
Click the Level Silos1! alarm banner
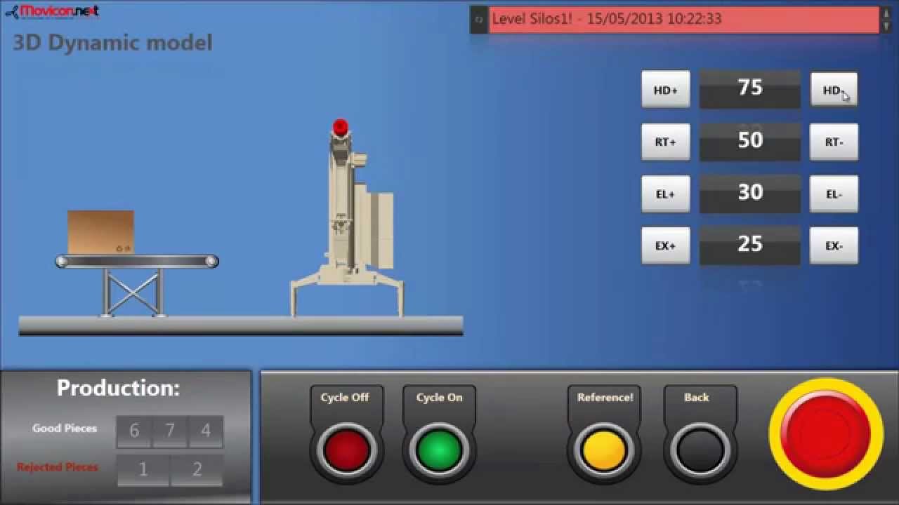click(x=684, y=19)
